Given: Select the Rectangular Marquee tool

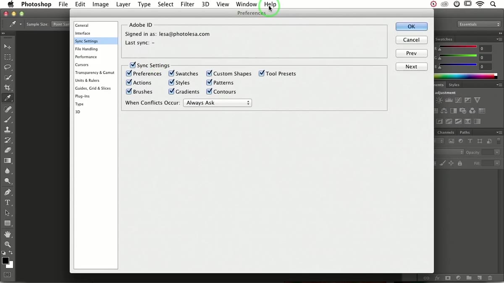Looking at the screenshot, I should (8, 57).
